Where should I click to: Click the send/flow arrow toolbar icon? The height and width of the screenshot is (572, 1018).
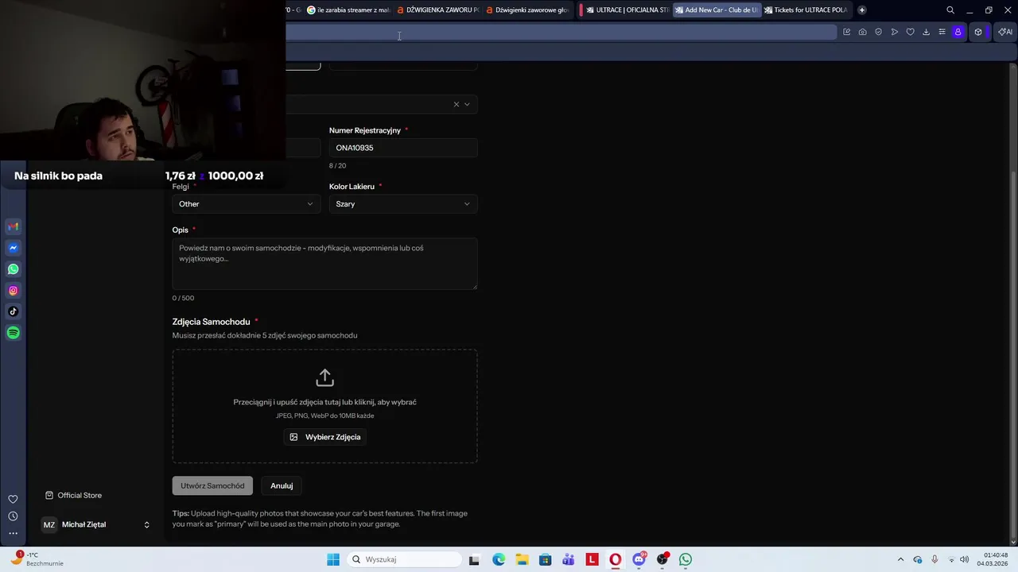894,32
